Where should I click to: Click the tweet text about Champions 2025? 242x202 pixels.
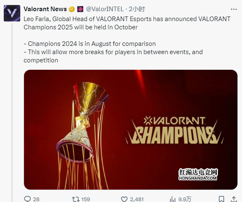tap(127, 40)
